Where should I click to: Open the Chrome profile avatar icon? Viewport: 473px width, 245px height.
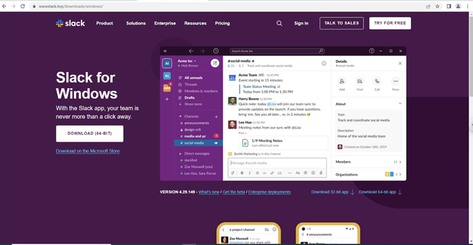tap(458, 6)
